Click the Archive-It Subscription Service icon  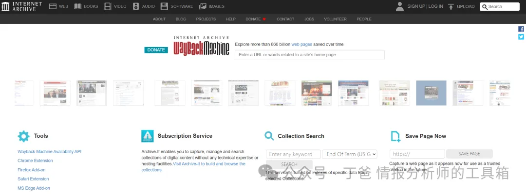[x=148, y=136]
